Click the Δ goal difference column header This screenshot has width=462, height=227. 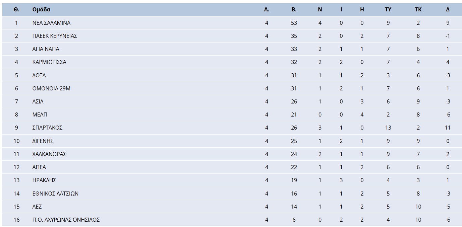pyautogui.click(x=448, y=9)
